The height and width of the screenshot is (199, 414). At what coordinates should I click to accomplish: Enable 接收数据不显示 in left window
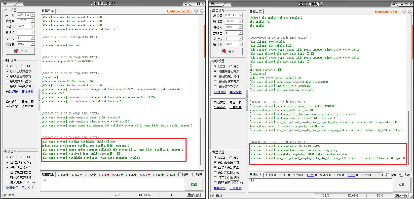(x=19, y=81)
